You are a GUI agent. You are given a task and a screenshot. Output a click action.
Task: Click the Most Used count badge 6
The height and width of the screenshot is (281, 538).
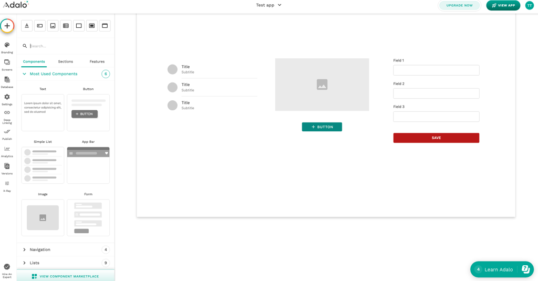pos(106,74)
